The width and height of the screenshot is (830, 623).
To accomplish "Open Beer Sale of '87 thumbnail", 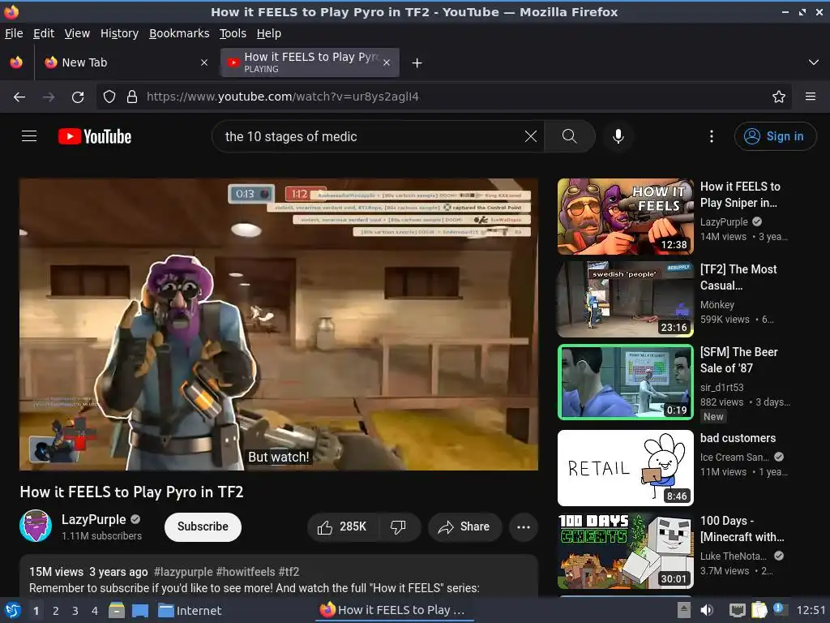I will (625, 382).
